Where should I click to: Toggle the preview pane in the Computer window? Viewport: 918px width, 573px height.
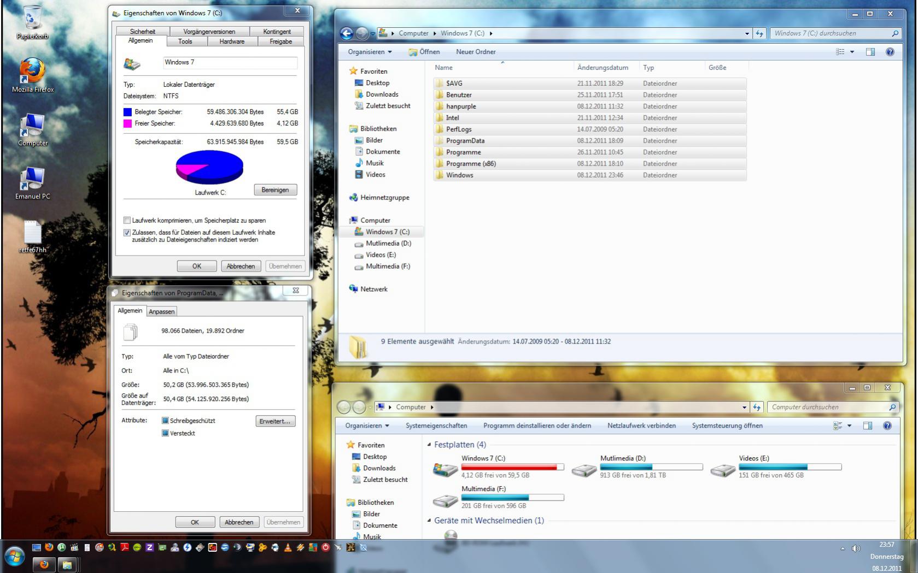point(868,426)
